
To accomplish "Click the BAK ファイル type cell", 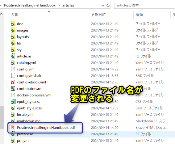I will (144, 76).
